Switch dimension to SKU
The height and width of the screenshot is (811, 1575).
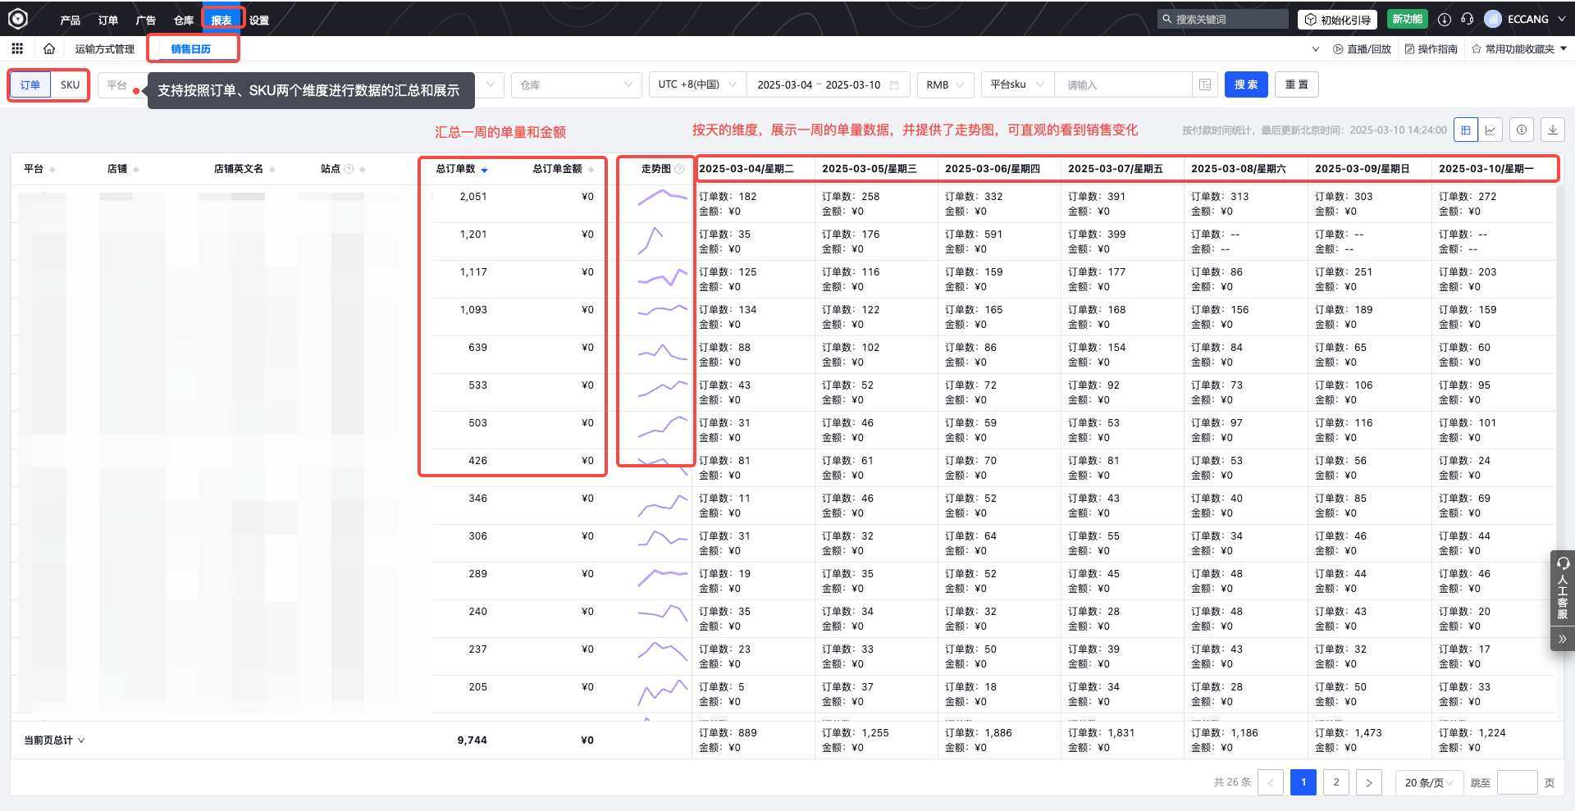pyautogui.click(x=70, y=84)
